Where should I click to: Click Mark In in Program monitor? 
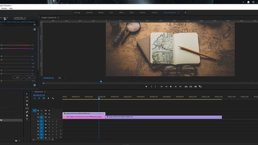tap(151, 87)
